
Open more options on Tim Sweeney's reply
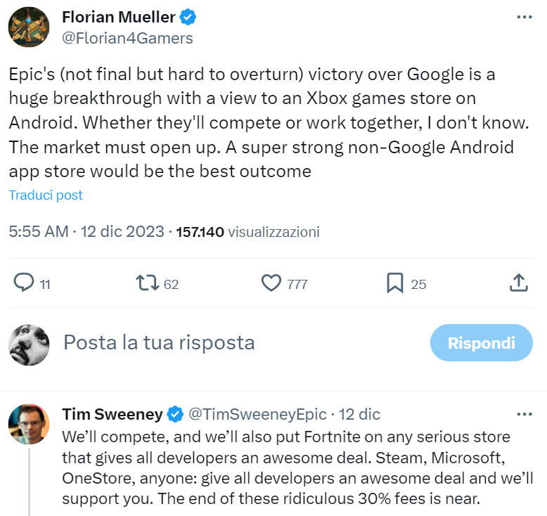pyautogui.click(x=524, y=413)
